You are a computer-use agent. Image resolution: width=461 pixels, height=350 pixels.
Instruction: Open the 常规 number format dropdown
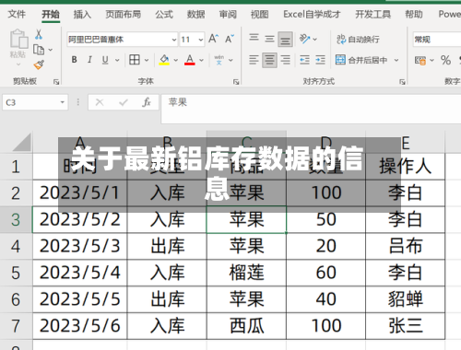tap(436, 40)
